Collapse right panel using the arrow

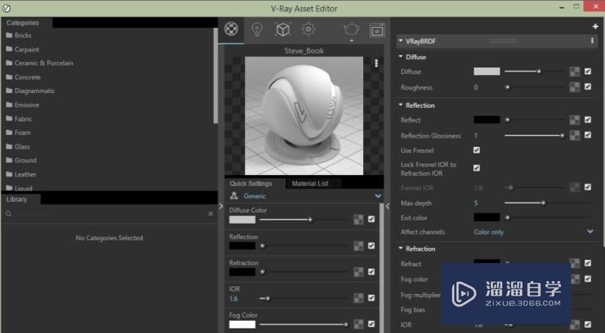coord(387,206)
